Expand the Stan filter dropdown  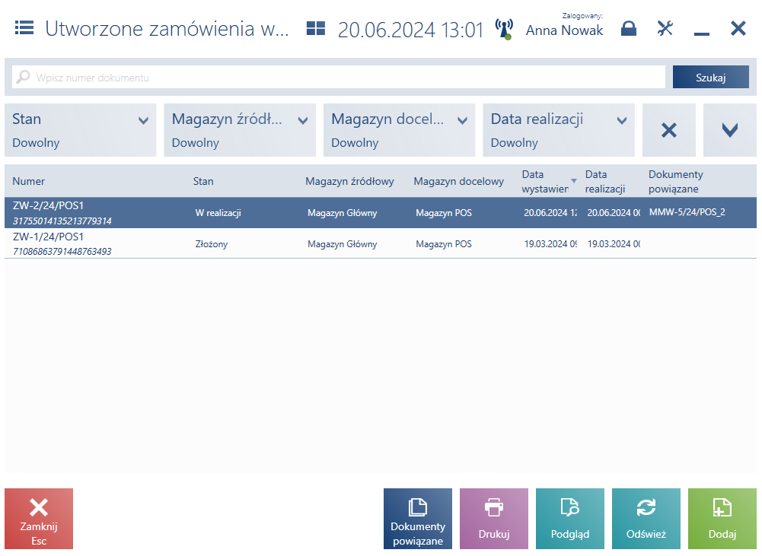pos(81,130)
